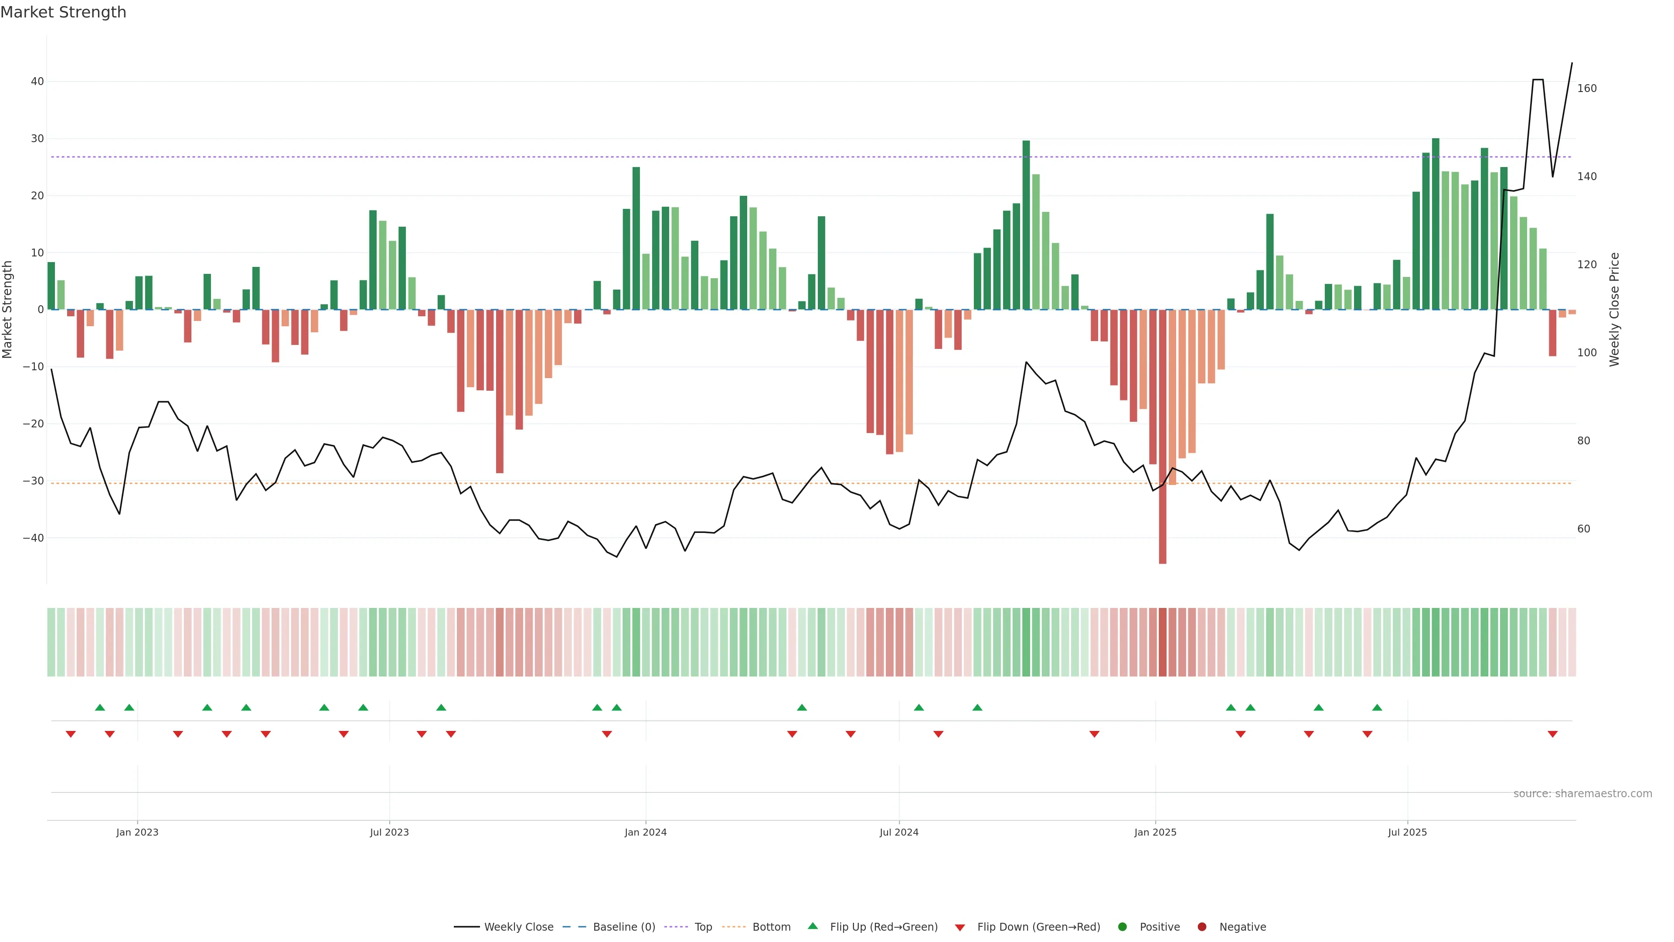Click the Market Strength chart title
1674x942 pixels.
pyautogui.click(x=63, y=12)
